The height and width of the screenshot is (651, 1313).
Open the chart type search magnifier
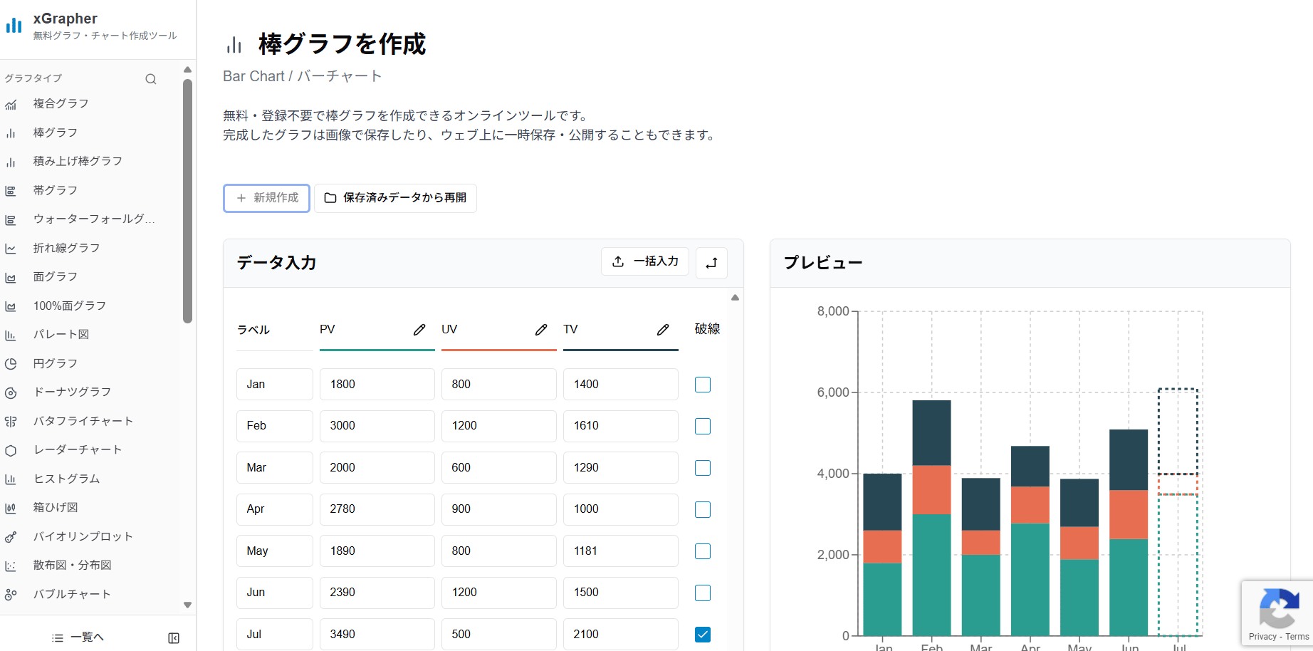[x=150, y=78]
